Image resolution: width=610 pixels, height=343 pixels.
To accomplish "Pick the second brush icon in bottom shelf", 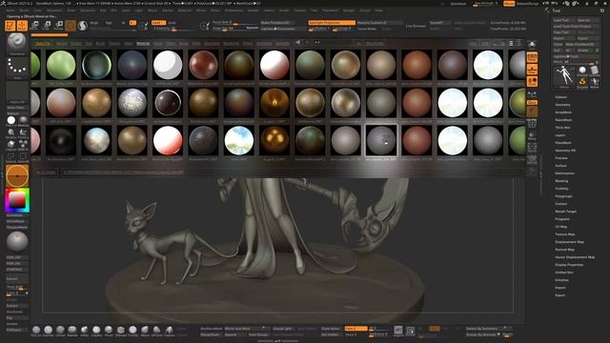I will pos(49,331).
